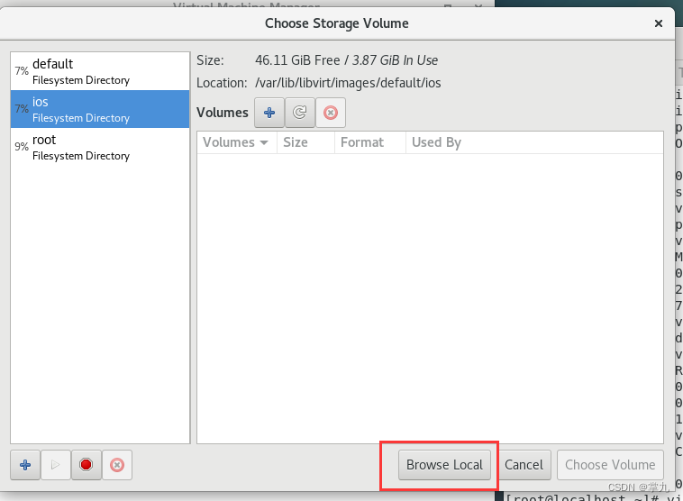Screen dimensions: 683x501
Task: Close the Choose Storage Volume dialog
Action: pos(659,23)
